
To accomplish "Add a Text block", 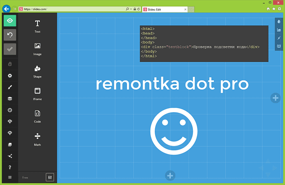I will [37, 26].
